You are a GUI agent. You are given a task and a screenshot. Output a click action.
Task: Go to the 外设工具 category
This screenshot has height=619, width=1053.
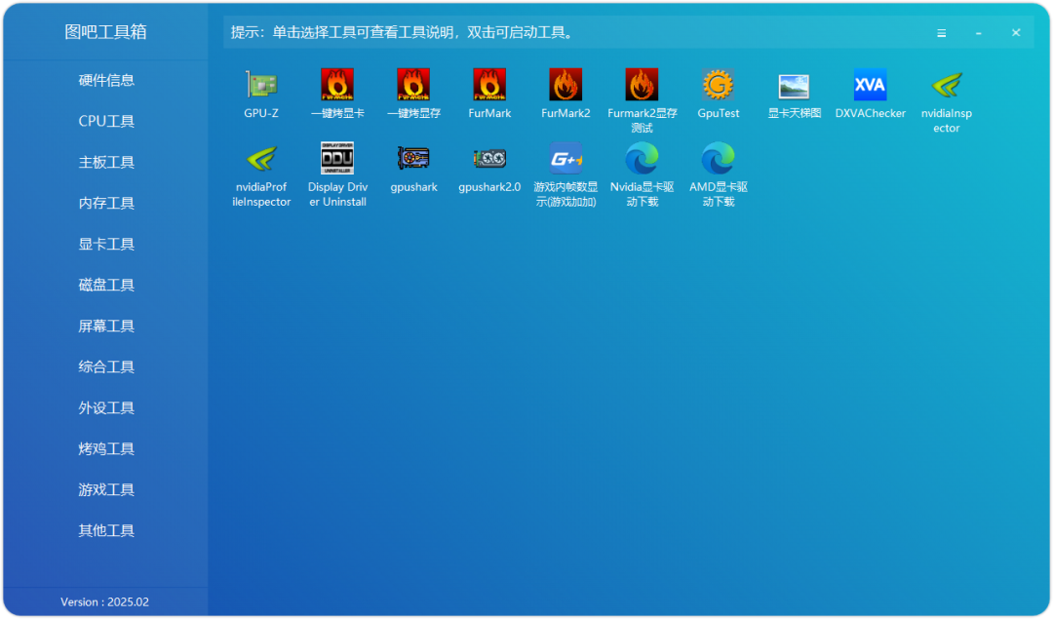(106, 408)
